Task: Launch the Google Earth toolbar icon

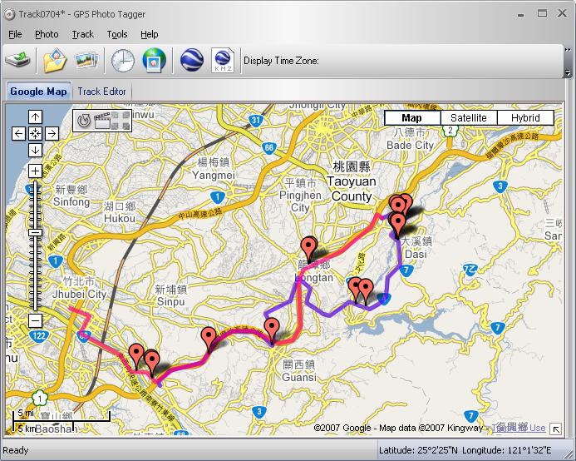Action: pos(192,61)
